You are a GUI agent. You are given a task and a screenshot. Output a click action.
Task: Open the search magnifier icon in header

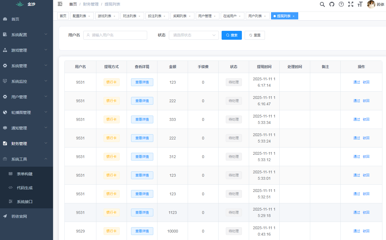tap(322, 4)
